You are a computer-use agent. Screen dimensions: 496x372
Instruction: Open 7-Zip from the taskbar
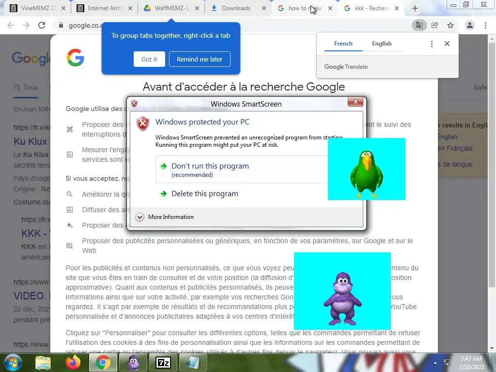point(163,362)
